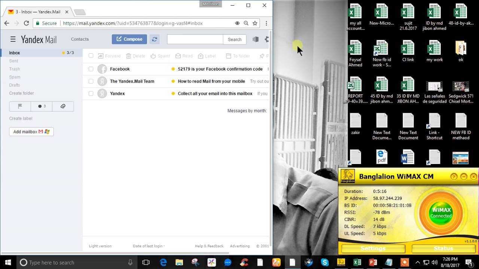Viewport: 479px width, 269px height.
Task: Toggle unread dot on the Yandex sender email
Action: tap(173, 93)
